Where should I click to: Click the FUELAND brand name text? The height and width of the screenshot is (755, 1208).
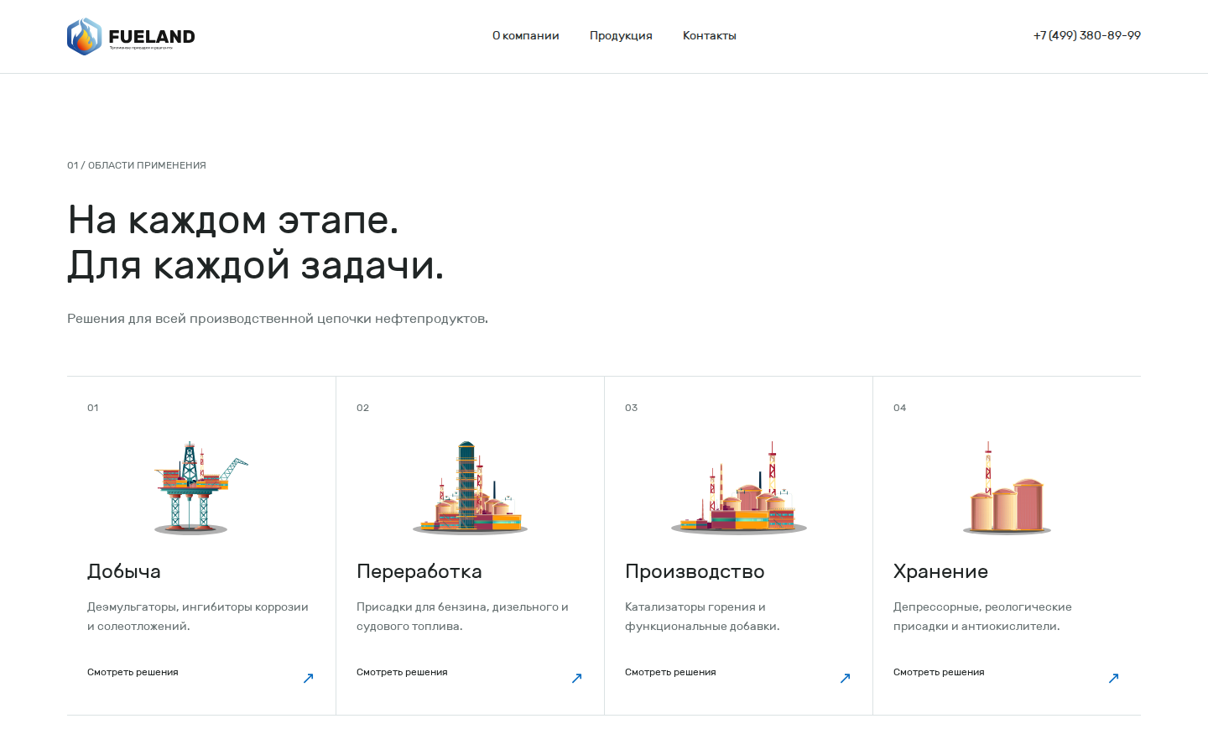click(x=152, y=36)
